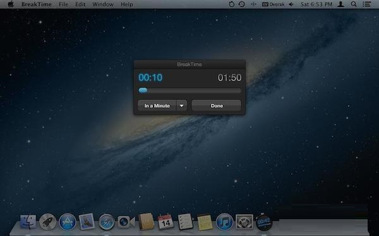Open the Window menu
Screen dimensions: 379x236
[x=103, y=4]
